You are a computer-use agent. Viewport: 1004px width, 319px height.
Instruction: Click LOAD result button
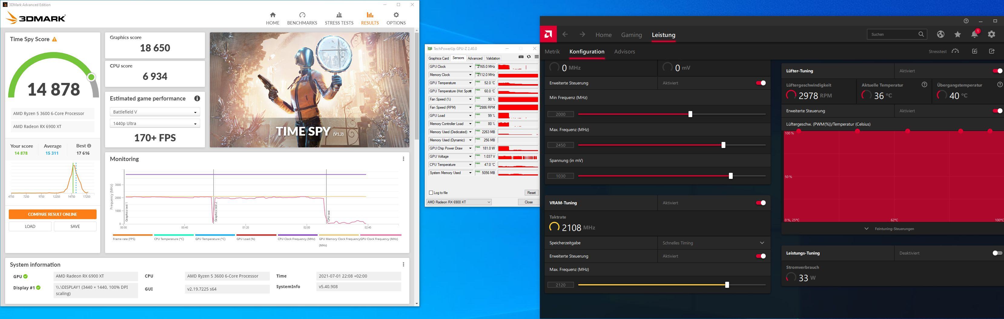(30, 226)
